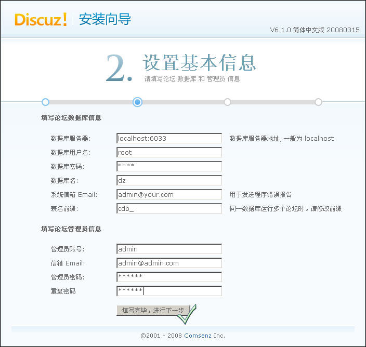
Task: Click the Discuz! logo
Action: [x=41, y=20]
